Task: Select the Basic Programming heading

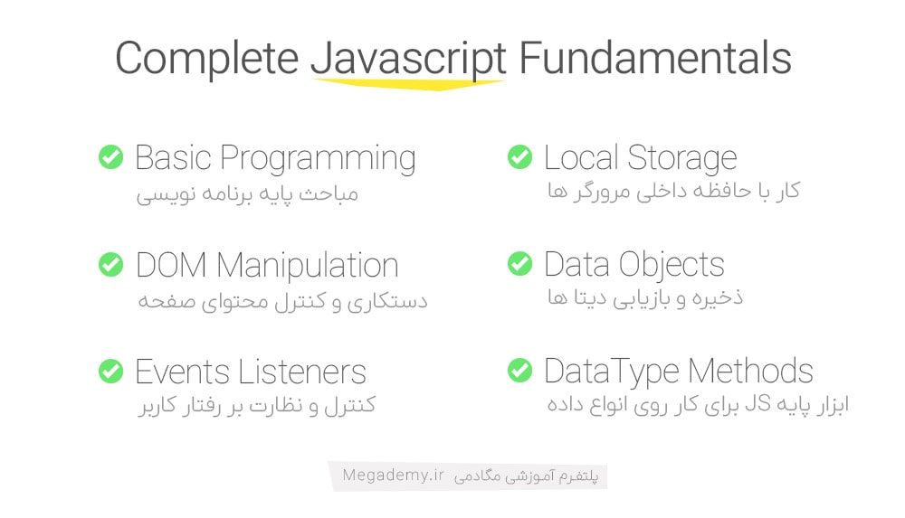Action: click(x=275, y=158)
